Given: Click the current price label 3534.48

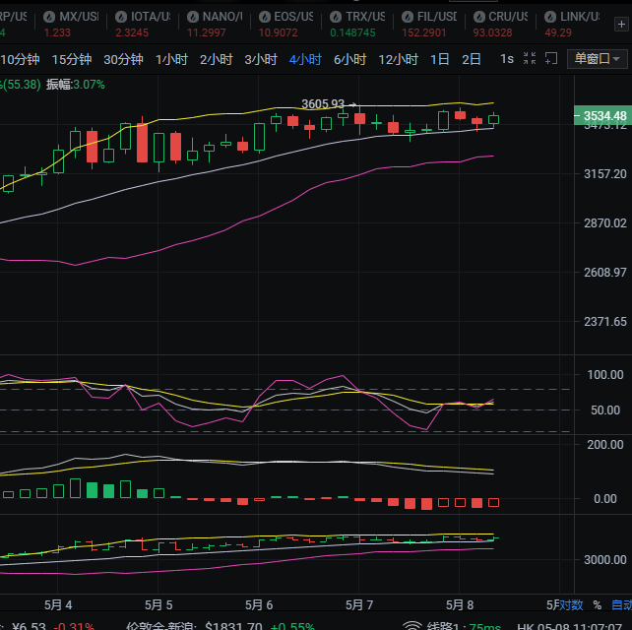Looking at the screenshot, I should coord(603,116).
